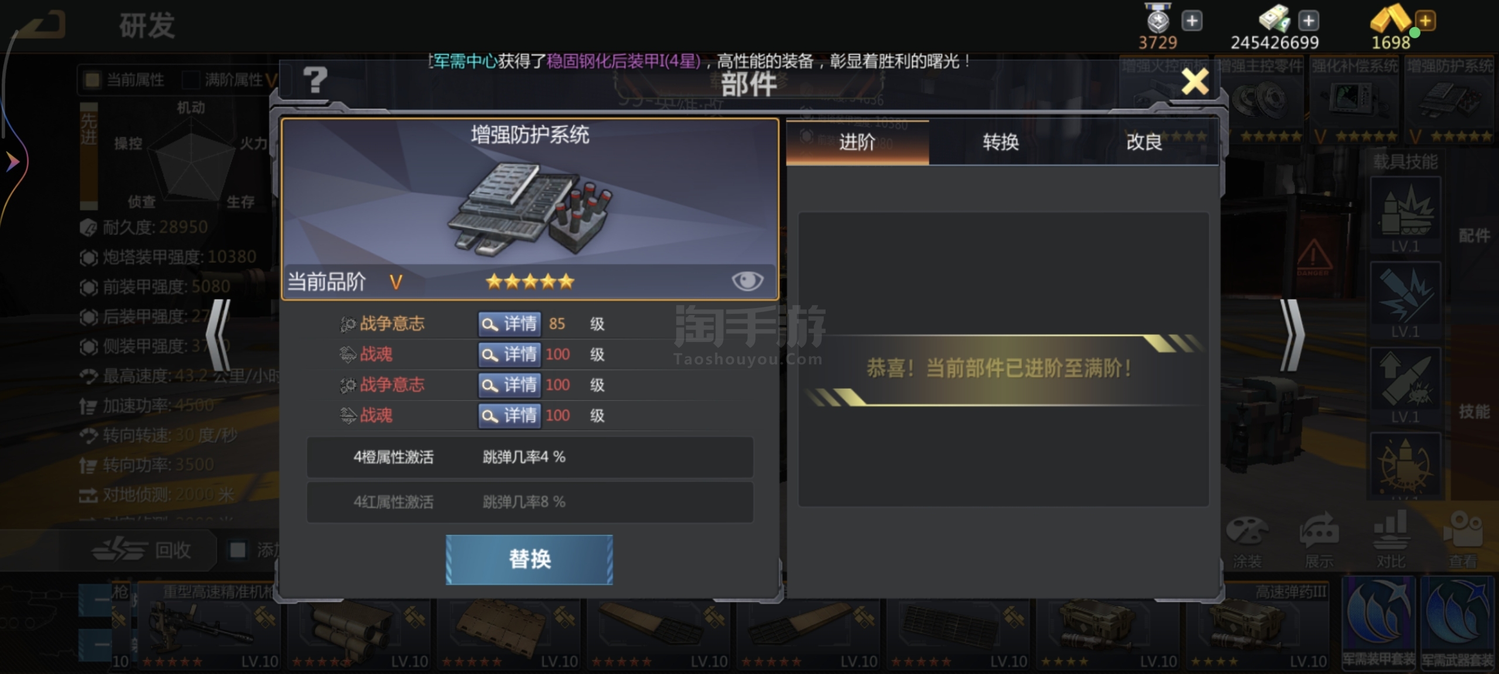Viewport: 1499px width, 674px height.
Task: Switch to the 转换 tab
Action: pos(1001,142)
